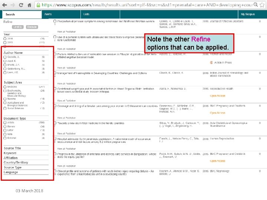Check the Agricultural and Biological Sciences filter
This screenshot has width=267, height=200.
click(5, 103)
